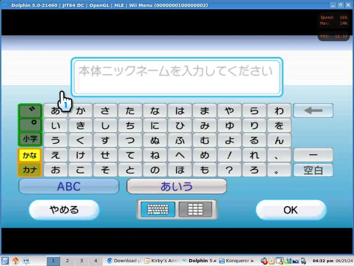Open the Konqueror taskbar entry

[x=236, y=261]
